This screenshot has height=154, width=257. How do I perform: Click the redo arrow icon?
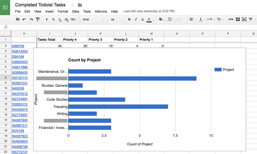click(x=31, y=19)
